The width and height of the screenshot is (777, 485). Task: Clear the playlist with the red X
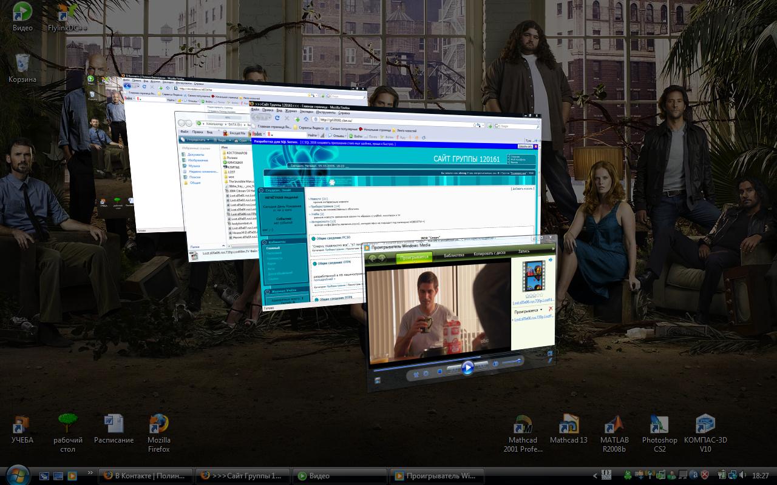551,309
